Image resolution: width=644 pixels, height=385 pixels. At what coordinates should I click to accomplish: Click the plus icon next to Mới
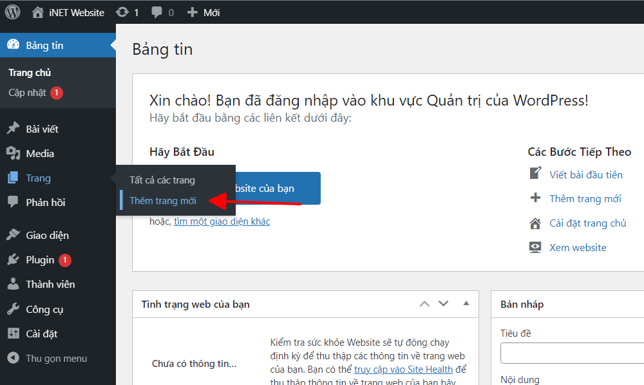[x=192, y=12]
